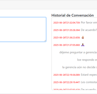Click timestamp 2025-06-26T22:19:36.089
97x94 pixels.
[x=67, y=75]
